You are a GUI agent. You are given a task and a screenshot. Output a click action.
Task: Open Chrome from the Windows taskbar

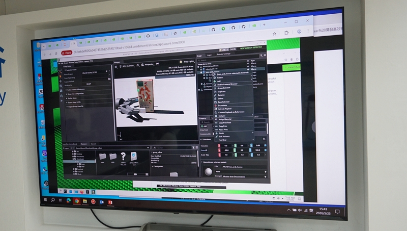pos(76,201)
